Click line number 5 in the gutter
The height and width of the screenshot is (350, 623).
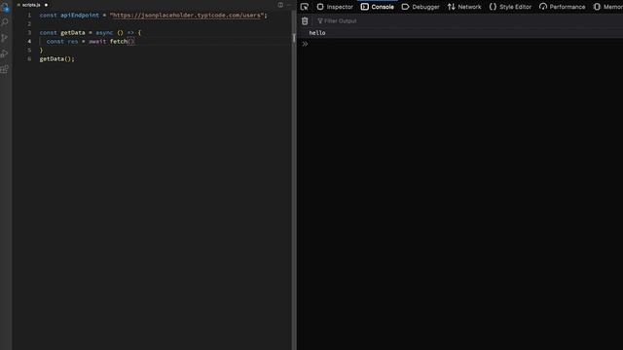tap(29, 50)
